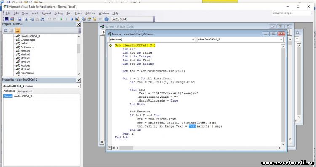The height and width of the screenshot is (167, 316).
Task: Open the Insert menu
Action: [x=35, y=13]
